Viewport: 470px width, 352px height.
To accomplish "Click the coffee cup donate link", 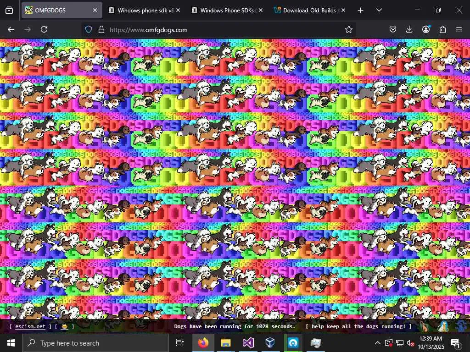I will pos(64,326).
